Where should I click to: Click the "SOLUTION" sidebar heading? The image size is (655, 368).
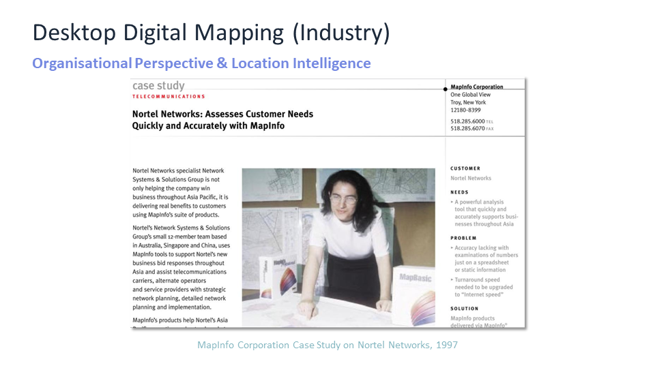click(x=464, y=309)
